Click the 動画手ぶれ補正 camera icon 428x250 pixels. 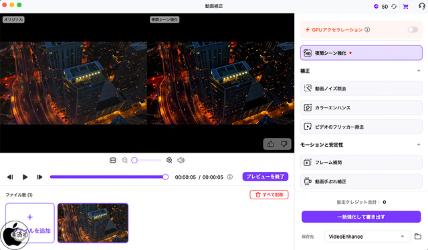click(x=308, y=181)
